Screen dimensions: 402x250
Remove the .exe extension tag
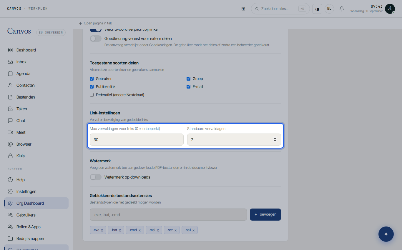(102, 230)
